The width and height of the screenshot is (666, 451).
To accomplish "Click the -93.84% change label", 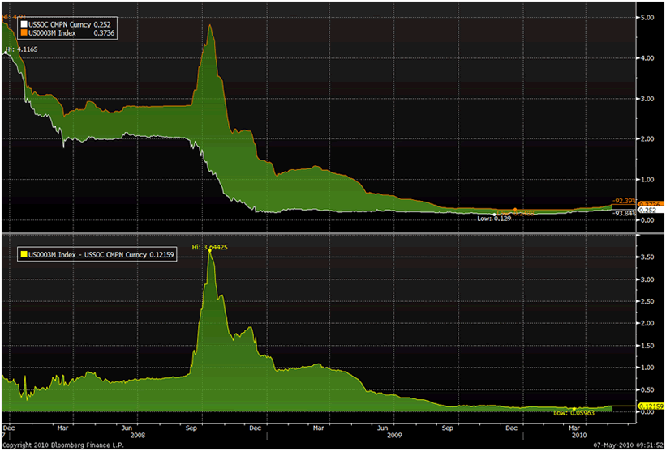I will [x=624, y=213].
